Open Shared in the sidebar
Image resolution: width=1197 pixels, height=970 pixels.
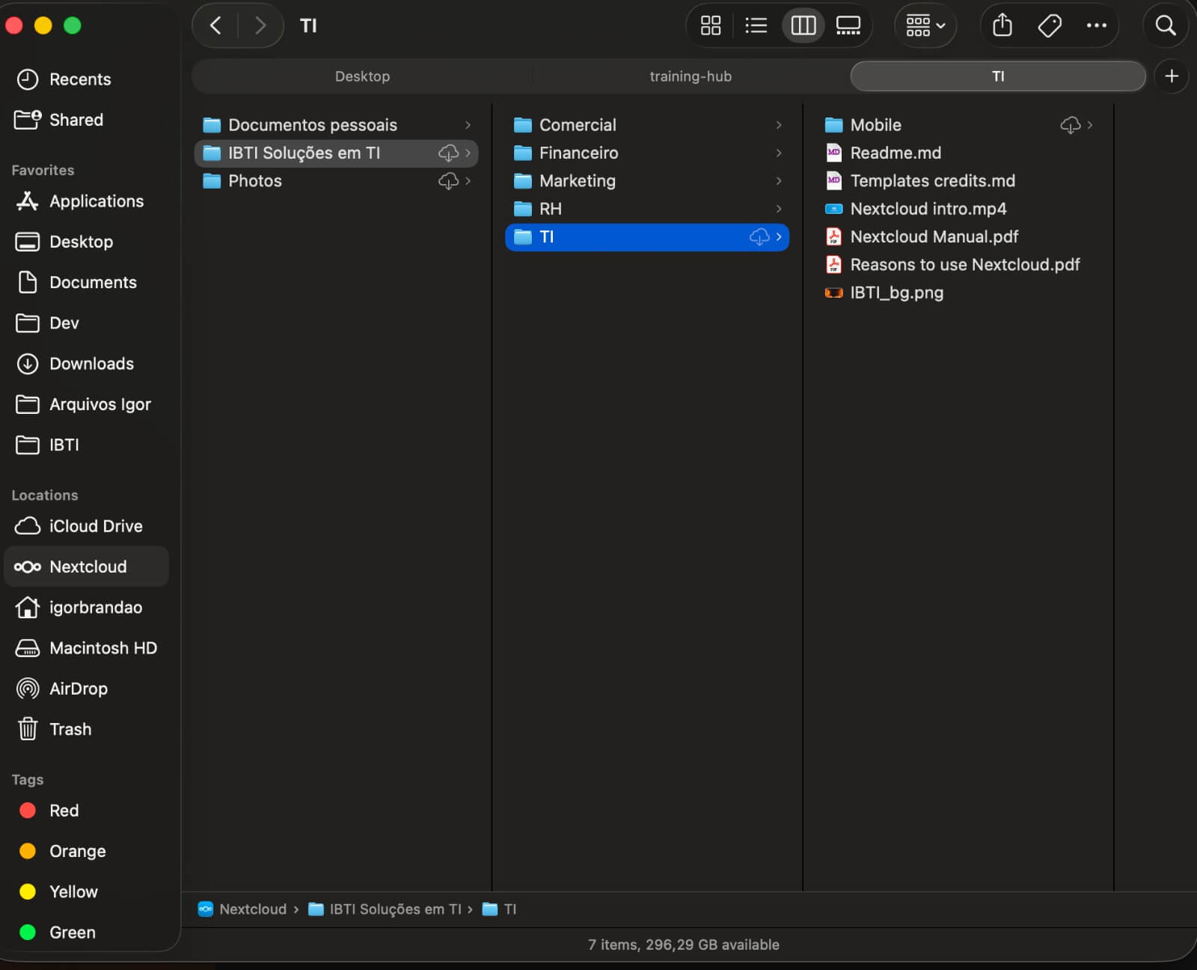point(86,120)
